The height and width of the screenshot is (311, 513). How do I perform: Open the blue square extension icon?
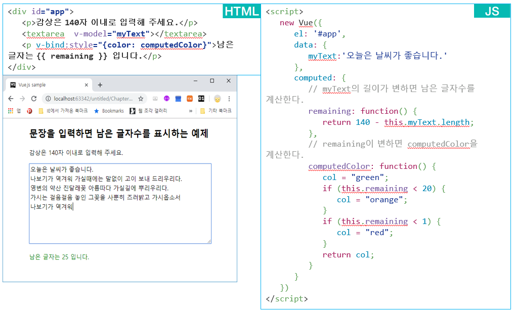coord(178,99)
